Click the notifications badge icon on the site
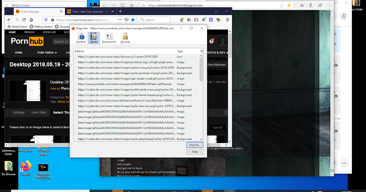 click(212, 41)
